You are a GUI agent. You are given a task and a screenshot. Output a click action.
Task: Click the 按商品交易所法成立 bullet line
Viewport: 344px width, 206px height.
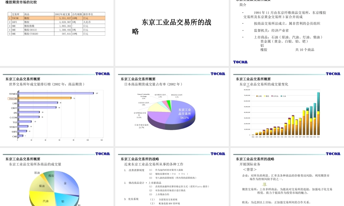pyautogui.click(x=287, y=23)
